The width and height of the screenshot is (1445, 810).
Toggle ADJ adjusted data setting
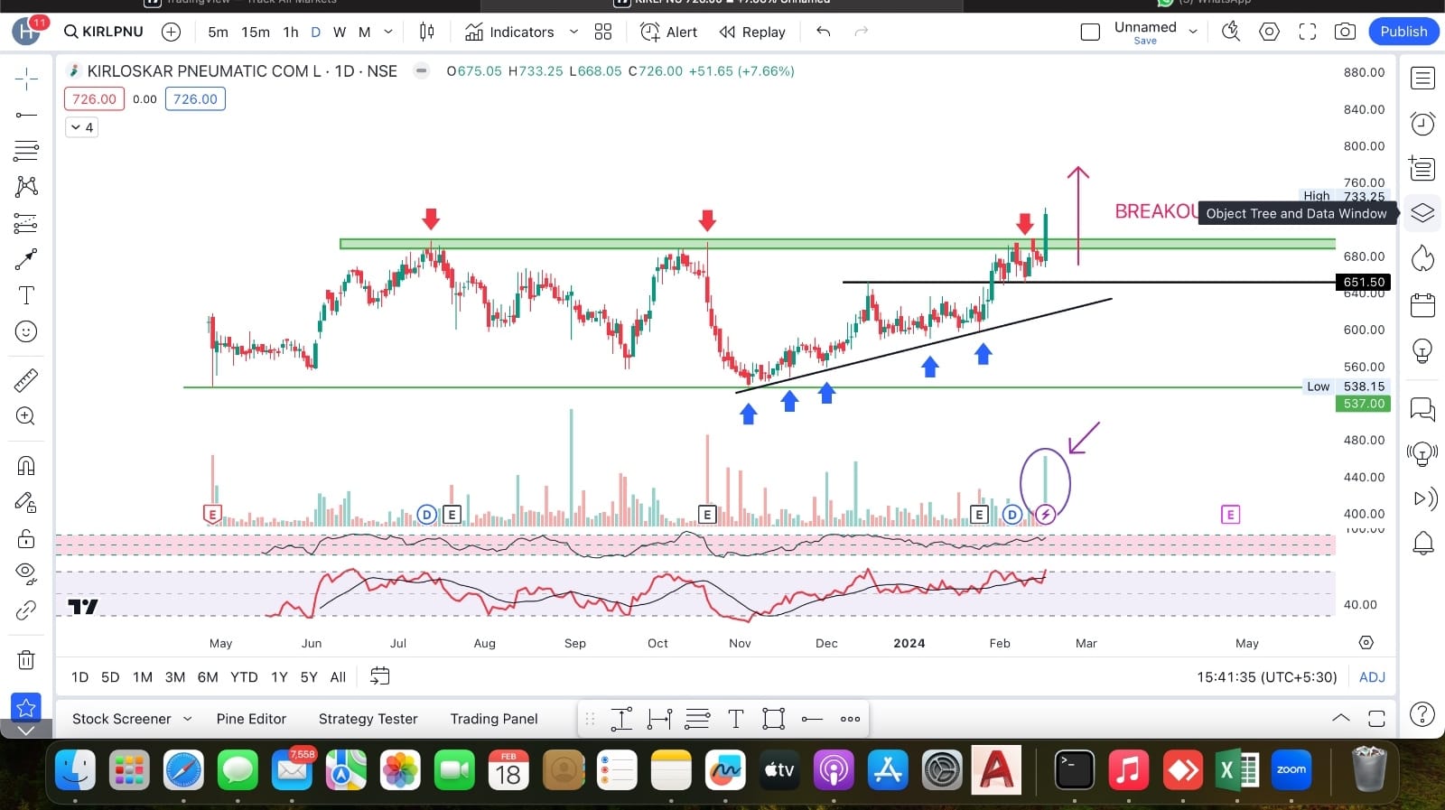(x=1371, y=677)
